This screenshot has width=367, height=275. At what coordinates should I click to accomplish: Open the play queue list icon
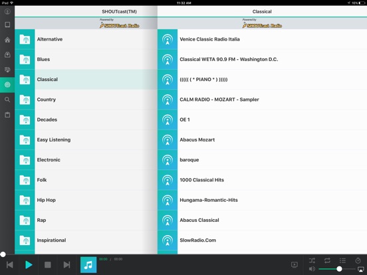[x=342, y=260]
